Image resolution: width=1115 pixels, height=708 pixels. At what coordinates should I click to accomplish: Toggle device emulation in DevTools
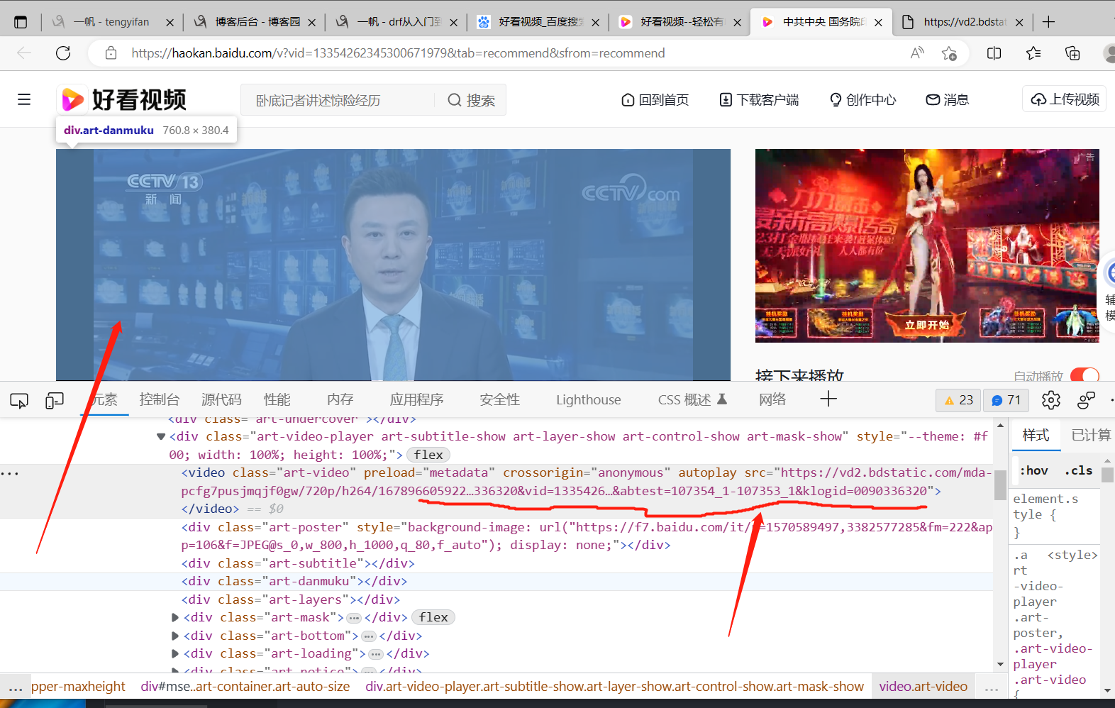coord(55,401)
